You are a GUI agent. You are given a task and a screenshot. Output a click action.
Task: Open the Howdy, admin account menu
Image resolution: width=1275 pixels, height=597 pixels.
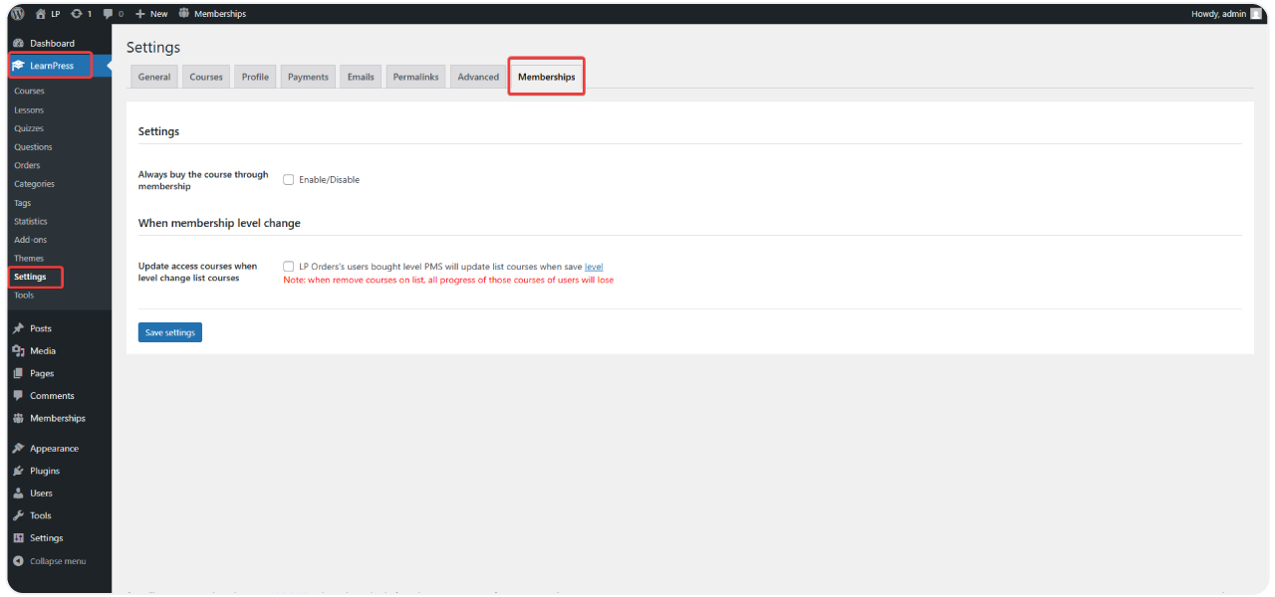click(x=1224, y=14)
